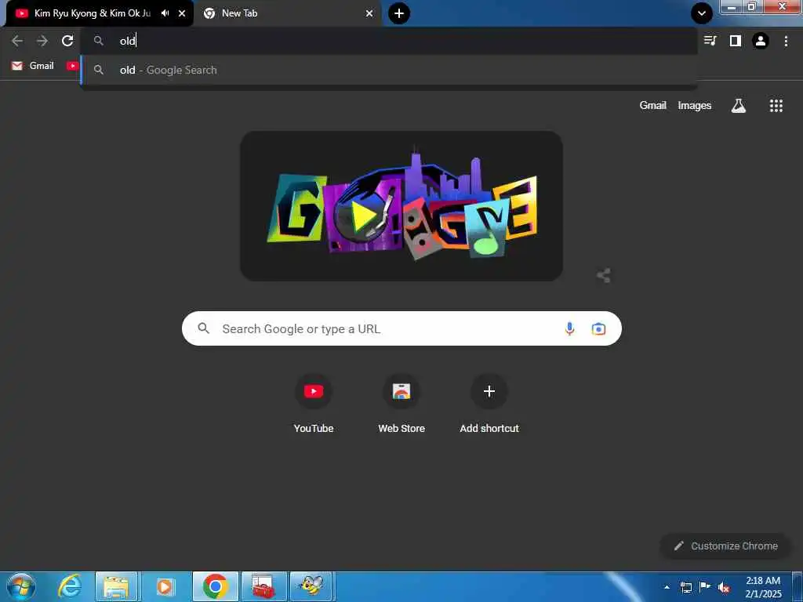Open Gmail bookmark in bookmarks bar
The image size is (803, 602).
pyautogui.click(x=33, y=66)
